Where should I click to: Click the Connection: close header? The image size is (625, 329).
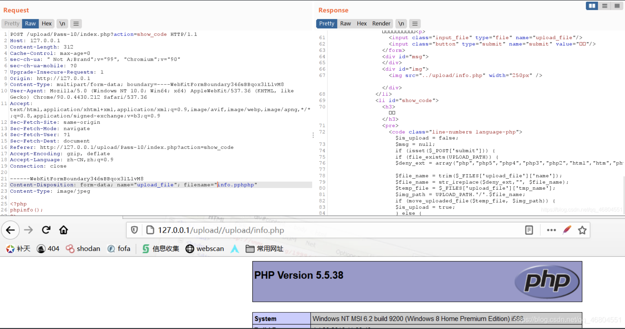click(38, 166)
